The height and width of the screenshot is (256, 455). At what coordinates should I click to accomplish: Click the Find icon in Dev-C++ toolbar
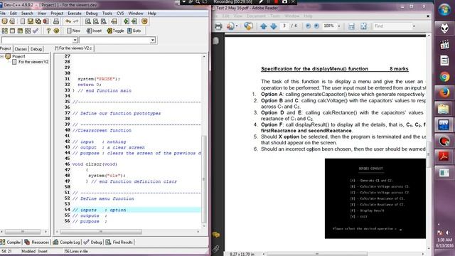pyautogui.click(x=88, y=21)
